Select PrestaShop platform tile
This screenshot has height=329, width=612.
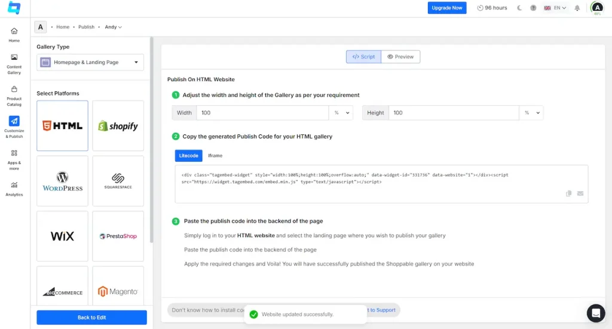pyautogui.click(x=118, y=236)
